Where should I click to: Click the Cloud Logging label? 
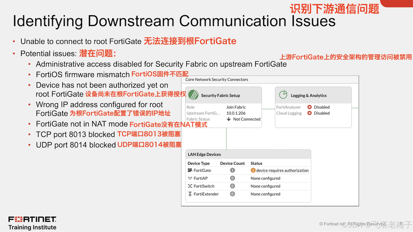click(289, 113)
